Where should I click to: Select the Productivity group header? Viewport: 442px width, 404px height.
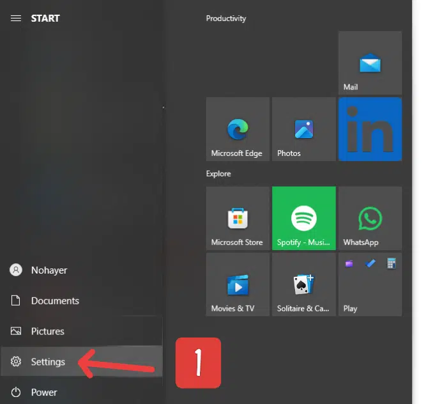click(226, 19)
